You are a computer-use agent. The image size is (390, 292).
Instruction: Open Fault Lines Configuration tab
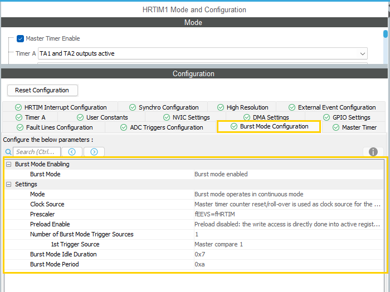[55, 127]
